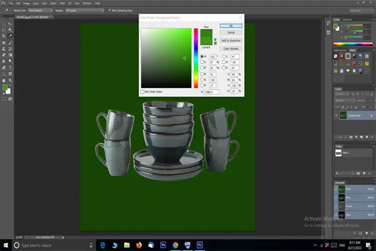Open Color Libraries from the Color Picker
The height and width of the screenshot is (251, 376).
coord(231,49)
